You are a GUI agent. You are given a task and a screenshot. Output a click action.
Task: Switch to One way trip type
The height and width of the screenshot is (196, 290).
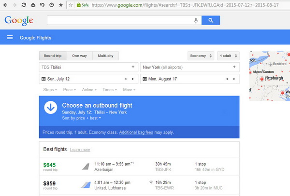(79, 56)
